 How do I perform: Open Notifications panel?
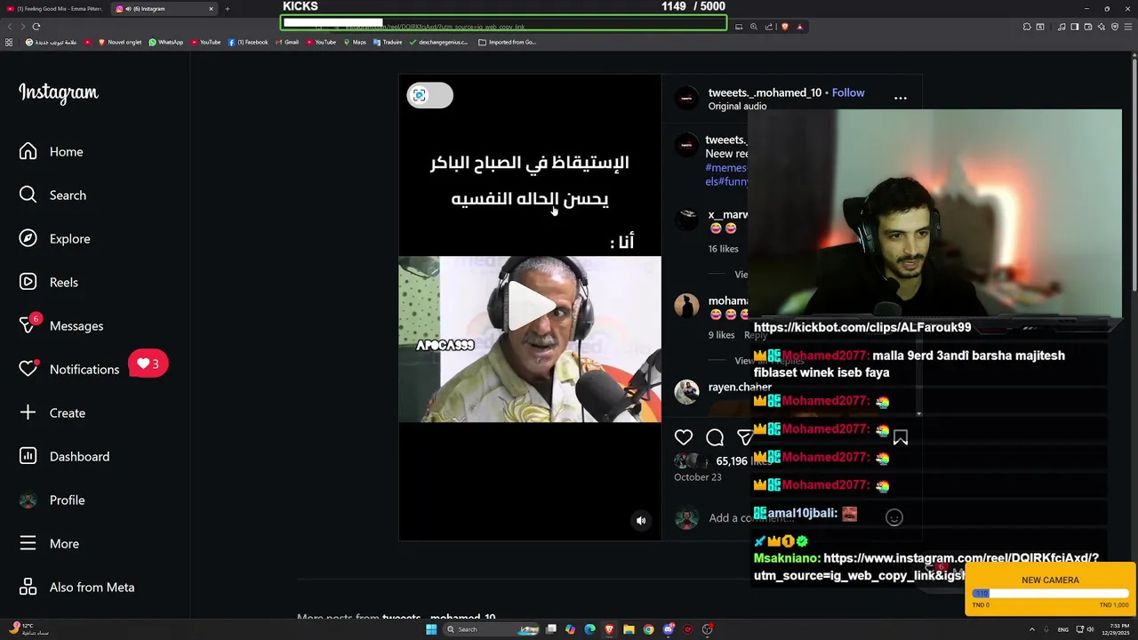[69, 370]
